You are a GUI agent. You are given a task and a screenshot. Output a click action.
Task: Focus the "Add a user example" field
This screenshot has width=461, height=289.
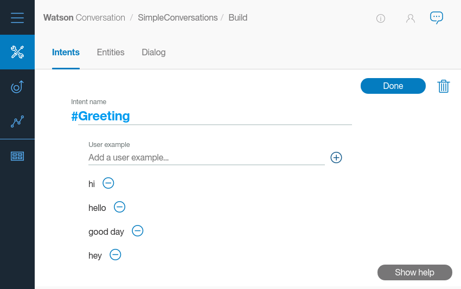click(x=206, y=158)
